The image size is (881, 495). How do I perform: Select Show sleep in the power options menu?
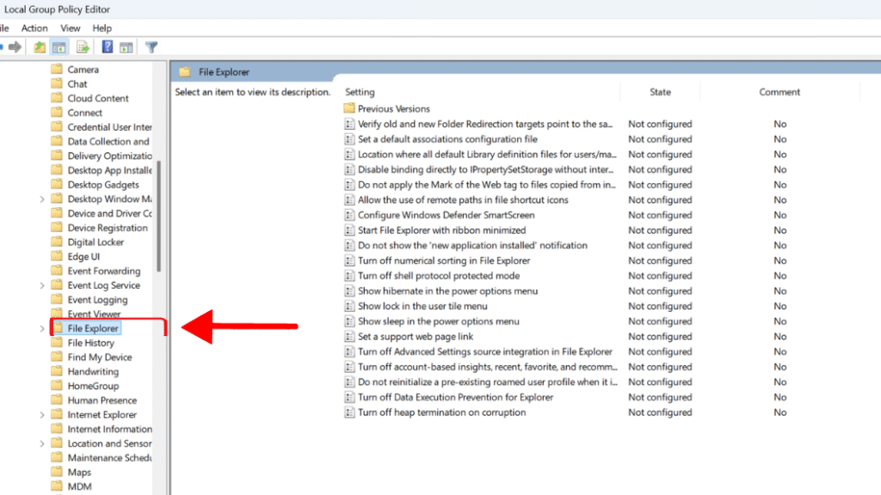[438, 321]
